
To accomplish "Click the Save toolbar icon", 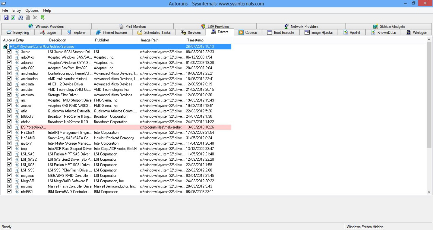I will click(6, 18).
